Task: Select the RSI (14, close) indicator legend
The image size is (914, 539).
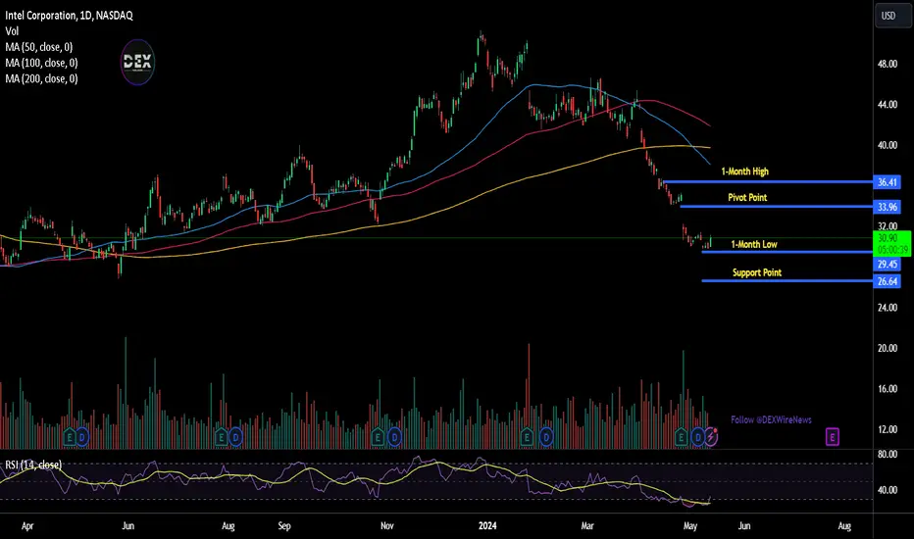Action: tap(33, 465)
